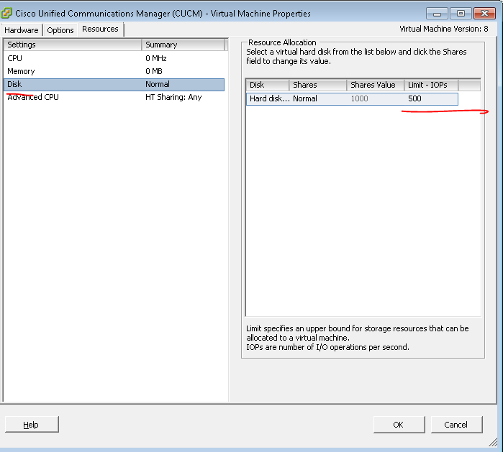Click the Normal summary for Disk
The width and height of the screenshot is (503, 452).
158,84
